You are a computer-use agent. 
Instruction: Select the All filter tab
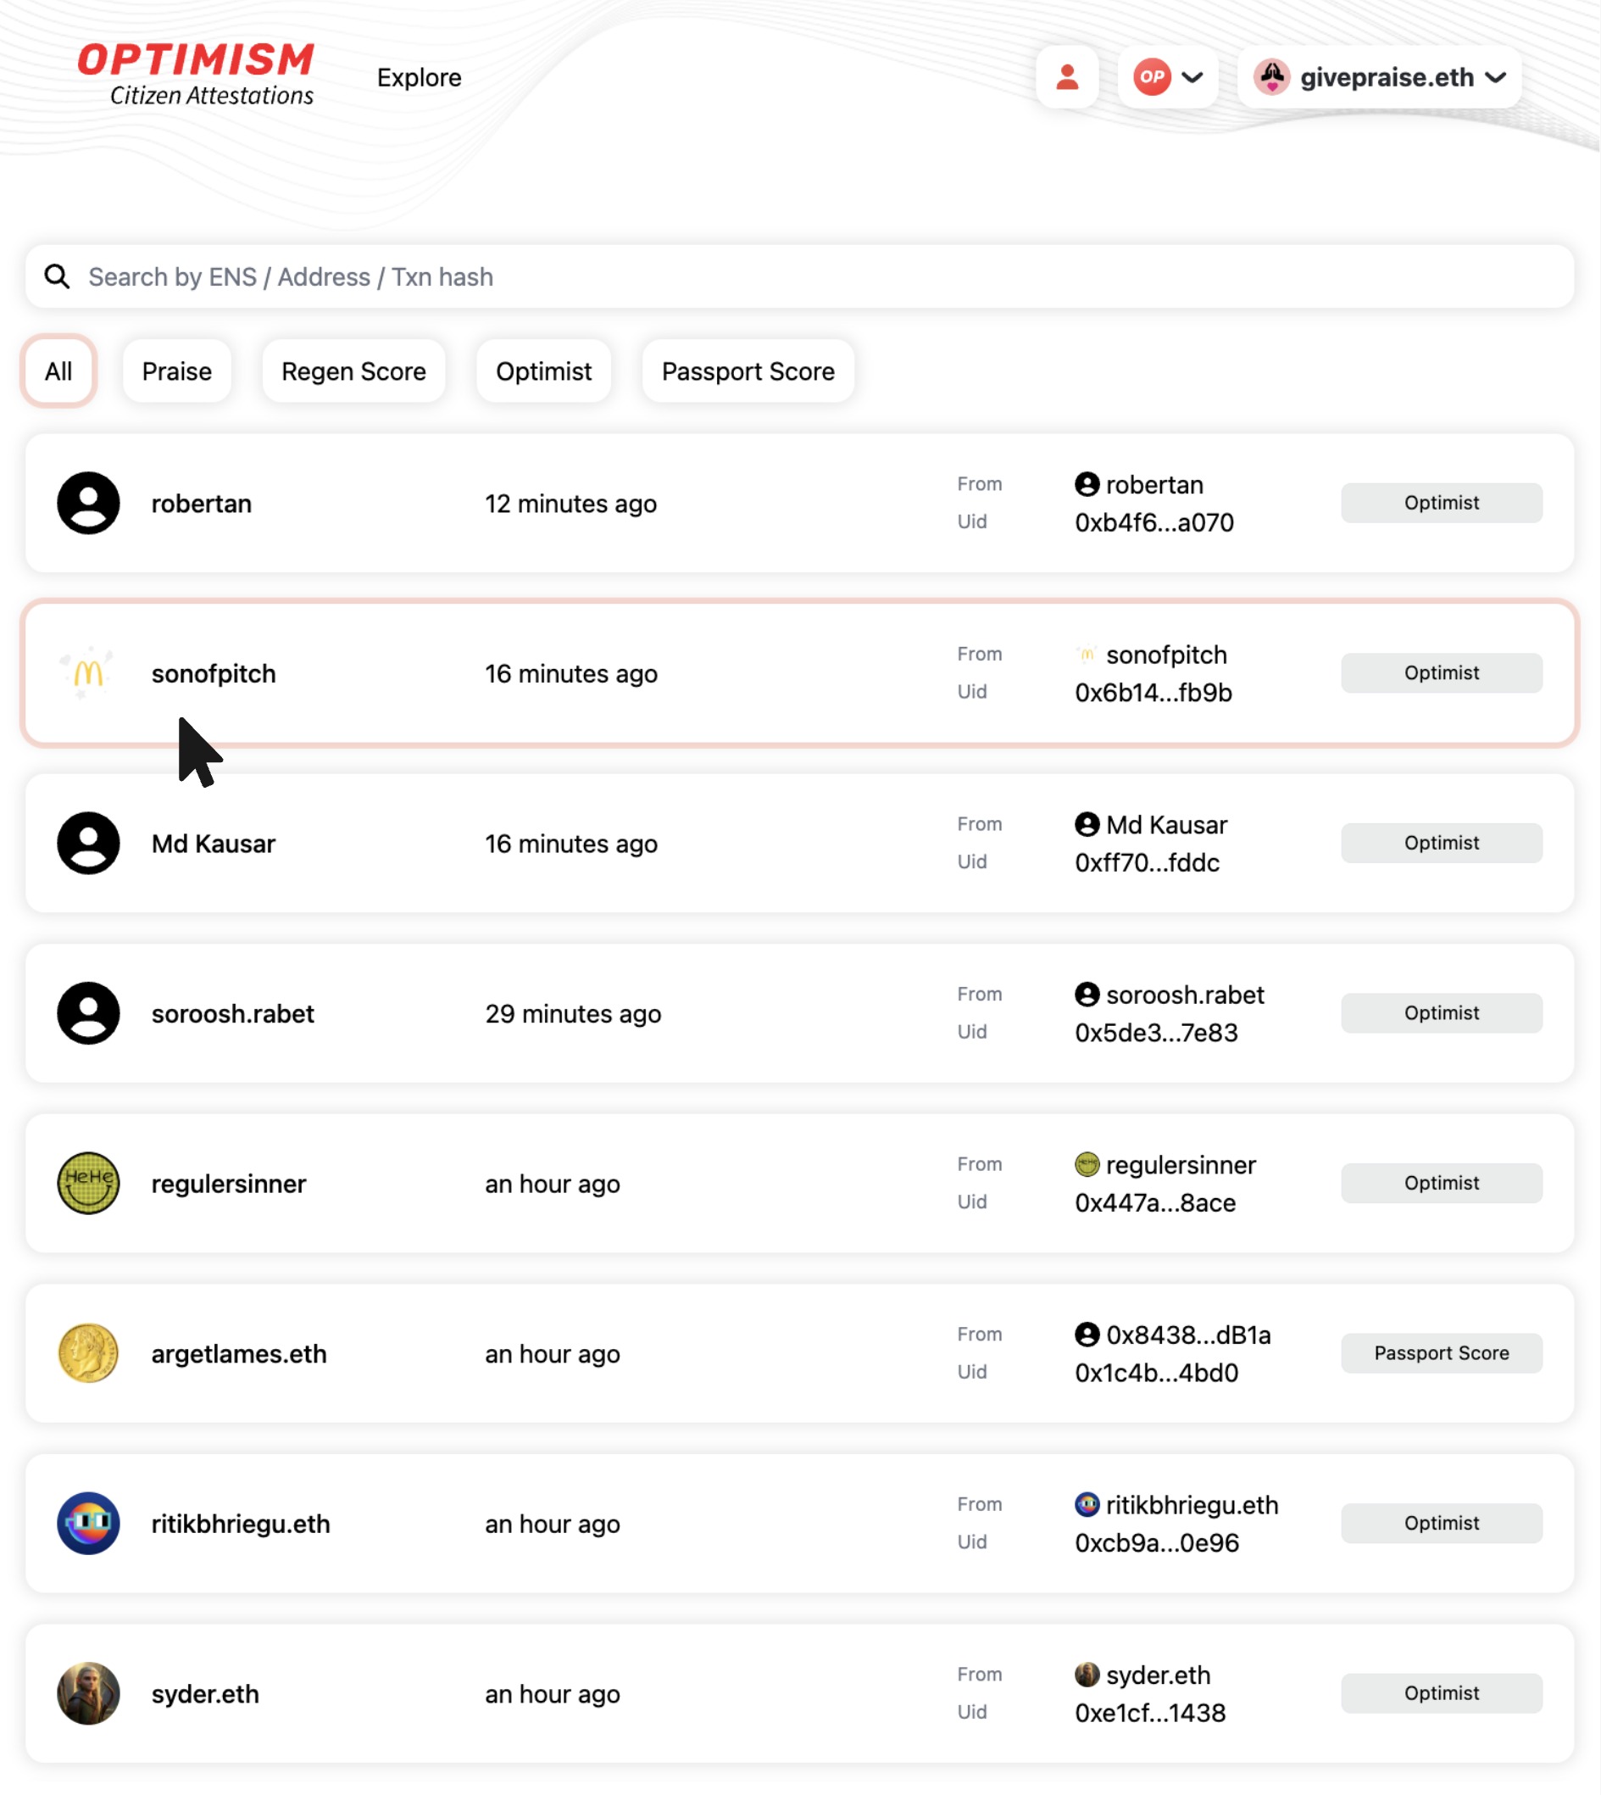coord(59,371)
